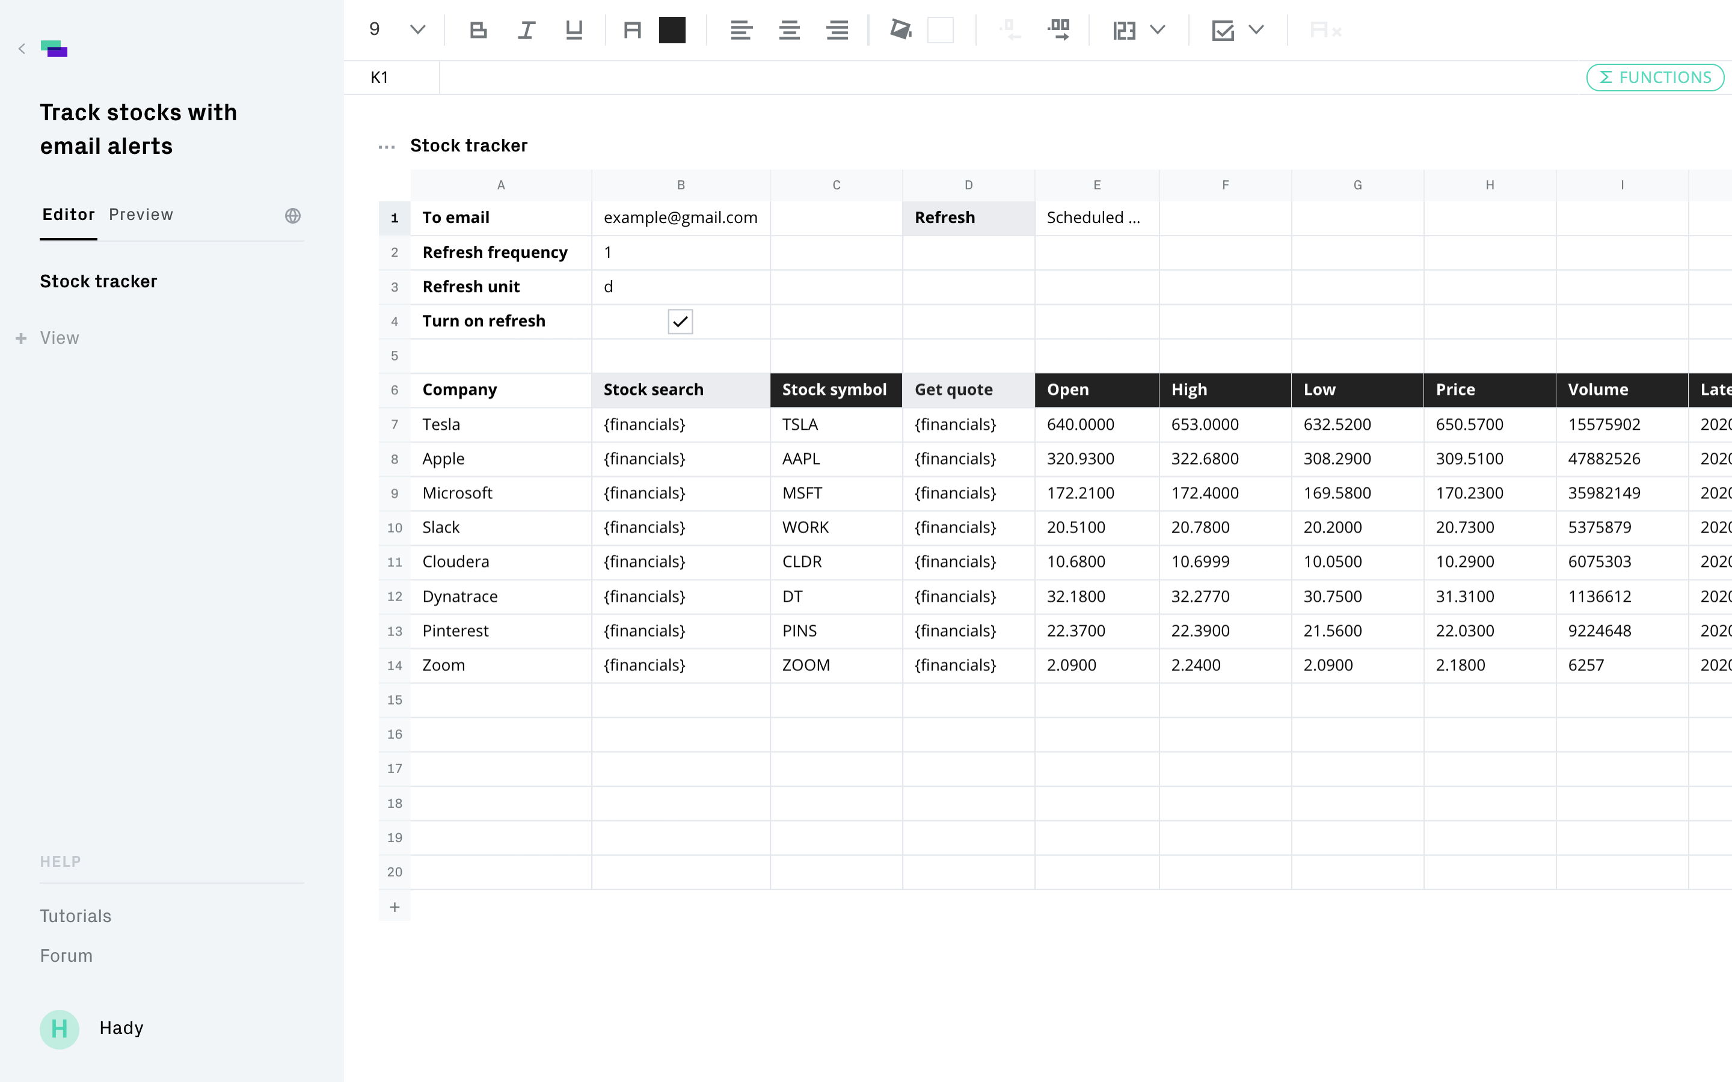The image size is (1732, 1082).
Task: Open the Tutorials help link
Action: click(76, 916)
